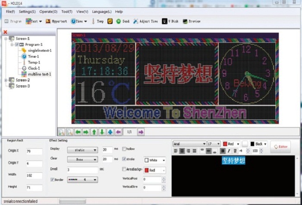Expand the Screen-2 tree node
The width and height of the screenshot is (302, 205).
[x=6, y=80]
